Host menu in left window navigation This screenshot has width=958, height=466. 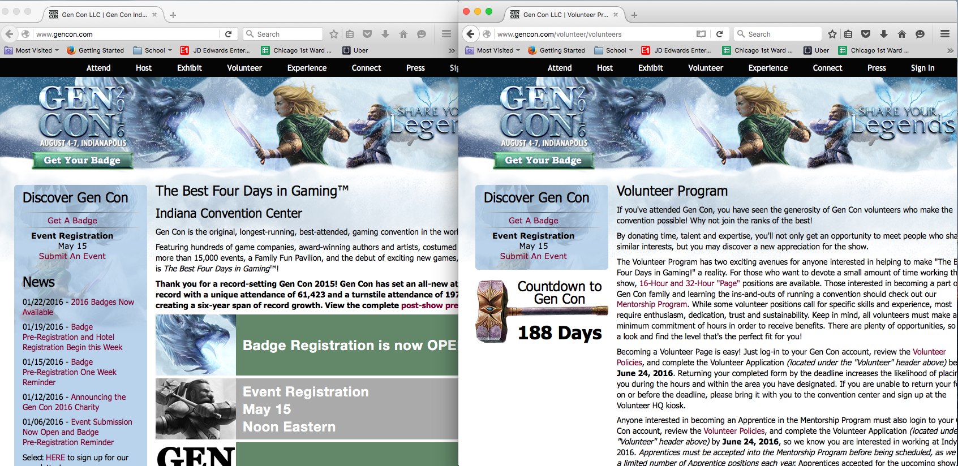coord(144,68)
